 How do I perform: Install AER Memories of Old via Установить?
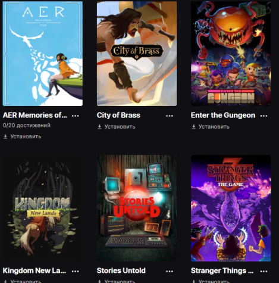coord(26,136)
